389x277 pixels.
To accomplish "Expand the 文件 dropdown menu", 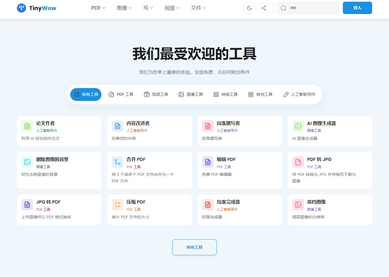I will pos(198,8).
